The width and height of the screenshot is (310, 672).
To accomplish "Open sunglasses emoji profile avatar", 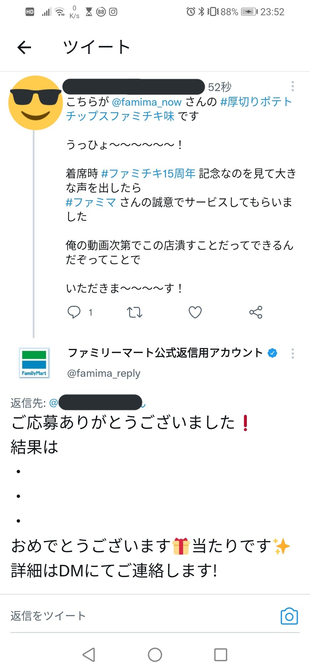I will (35, 103).
